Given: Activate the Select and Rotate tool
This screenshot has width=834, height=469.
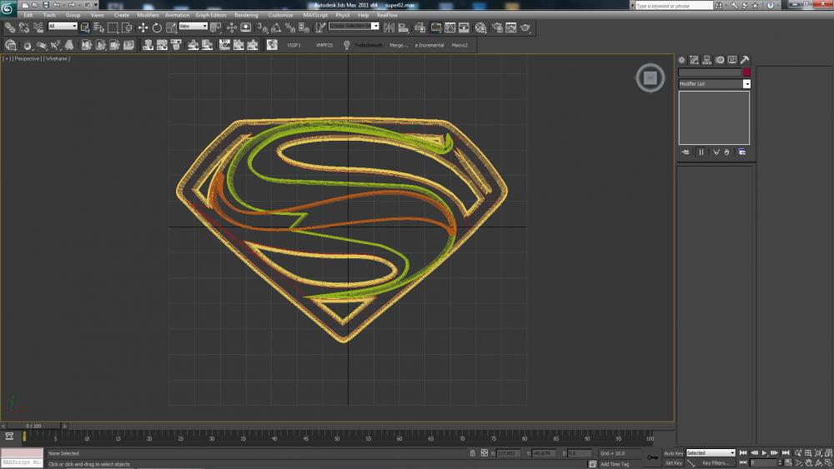Looking at the screenshot, I should (x=157, y=27).
